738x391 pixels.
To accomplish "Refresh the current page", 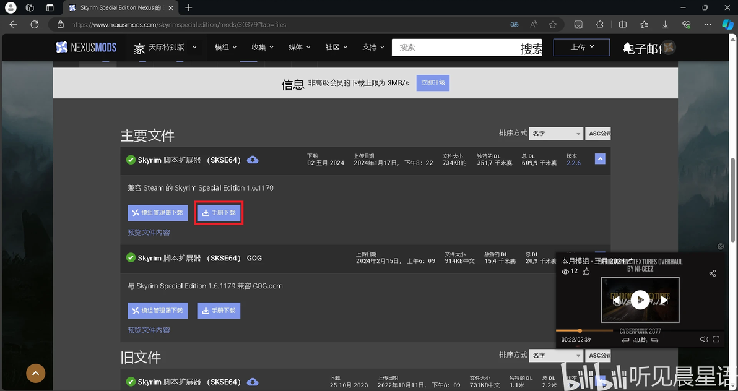I will coord(34,25).
